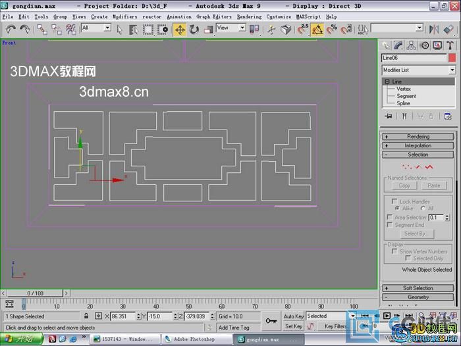Screen dimensions: 461x346
Task: Click the Use Pivot Point Center icon
Action: point(254,30)
